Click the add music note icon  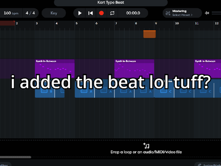pos(146,146)
